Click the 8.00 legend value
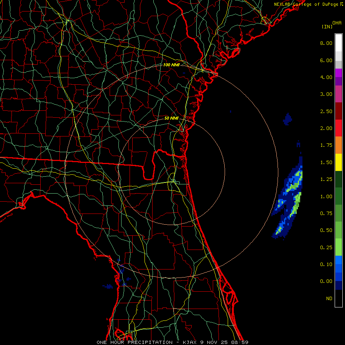Viewport: 345px width, 345px height. 326,43
